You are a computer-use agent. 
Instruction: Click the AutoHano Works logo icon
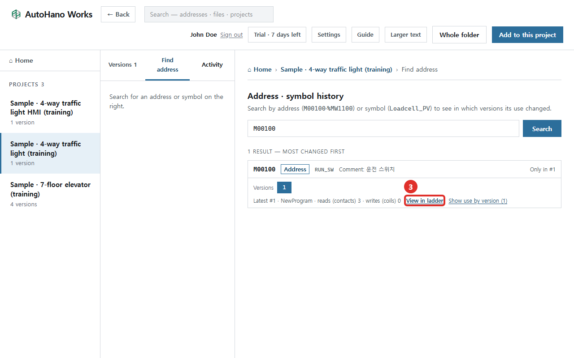(x=16, y=14)
